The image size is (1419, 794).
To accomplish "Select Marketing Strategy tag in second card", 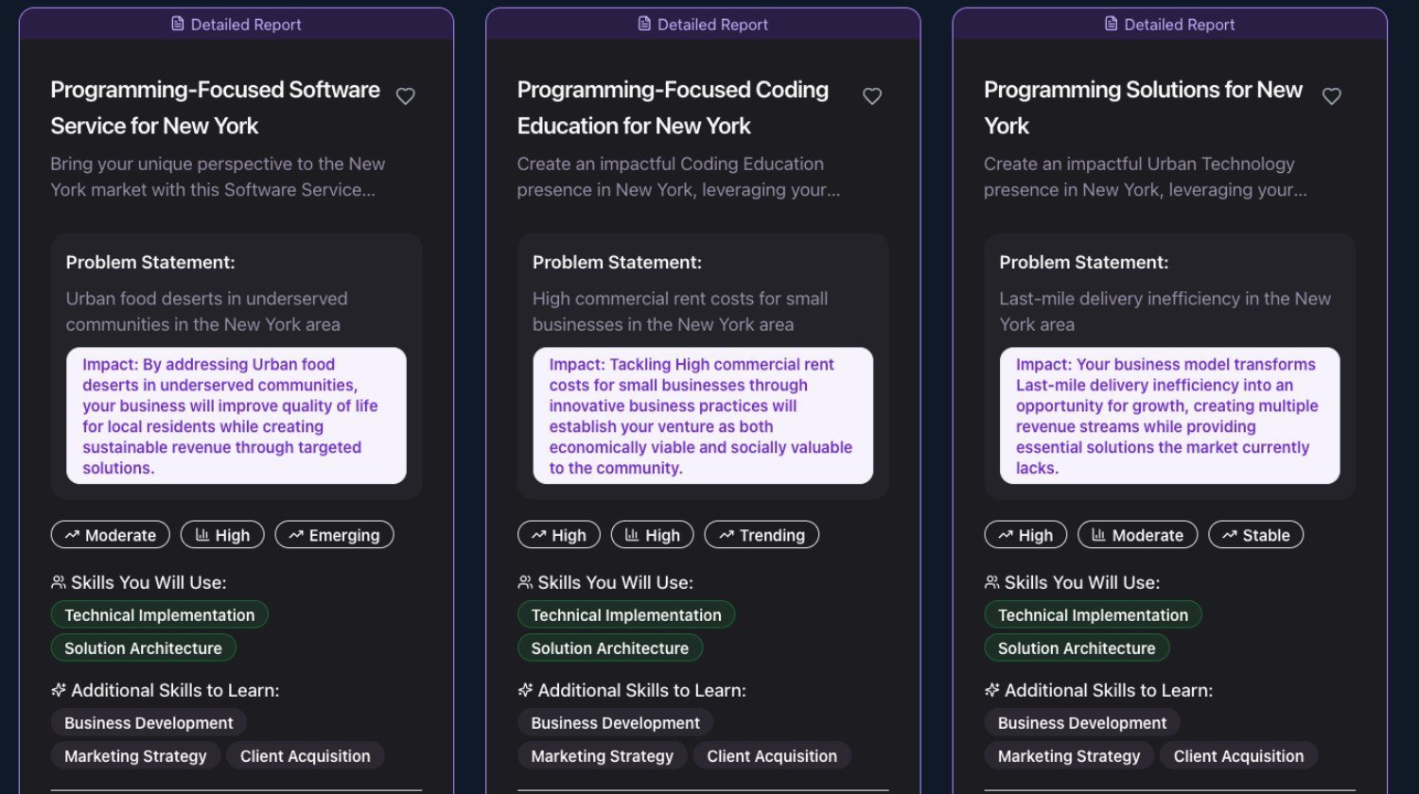I will (602, 756).
